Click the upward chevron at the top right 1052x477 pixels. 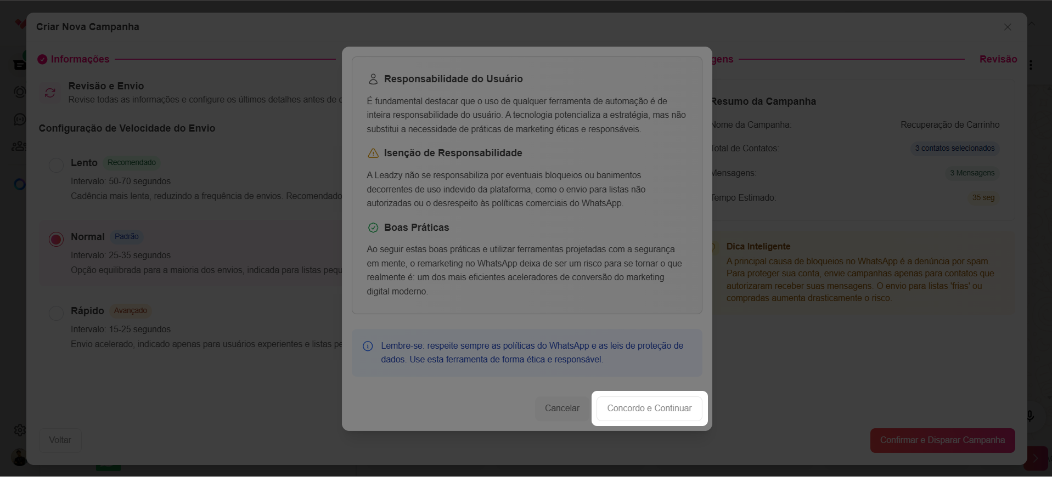(1032, 24)
